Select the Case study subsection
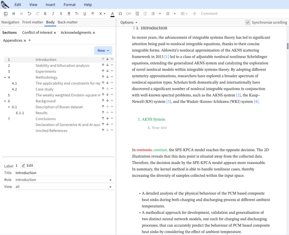The height and width of the screenshot is (235, 289). point(44,89)
